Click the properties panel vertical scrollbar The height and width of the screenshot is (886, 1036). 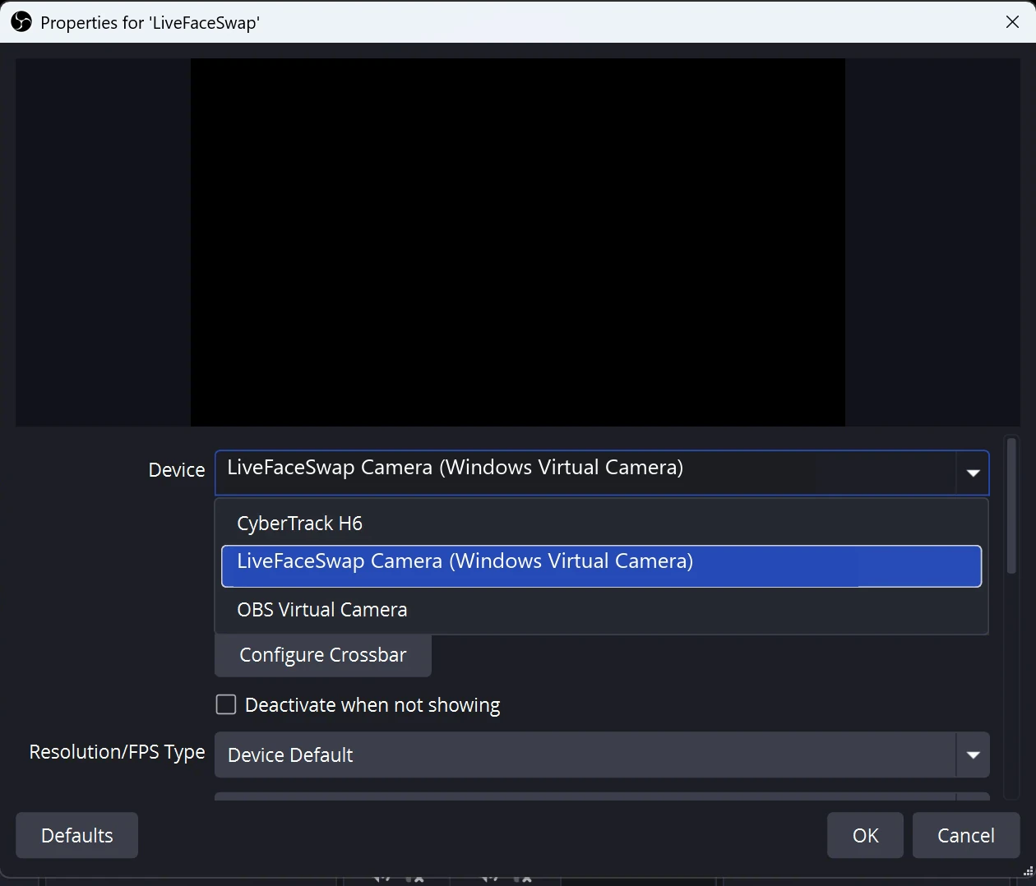pos(1011,506)
